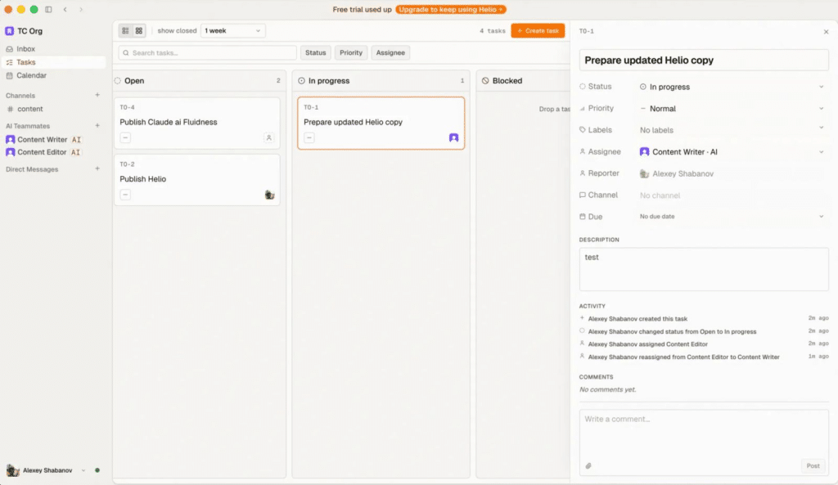Switch to list view
The width and height of the screenshot is (838, 485).
point(125,31)
